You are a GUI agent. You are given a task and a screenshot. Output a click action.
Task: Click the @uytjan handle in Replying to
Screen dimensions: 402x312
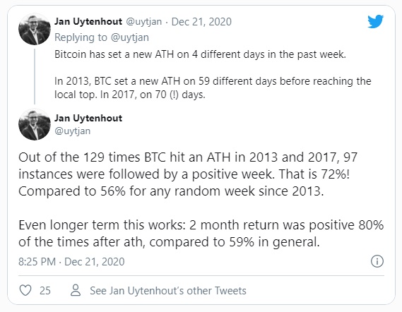tap(130, 37)
